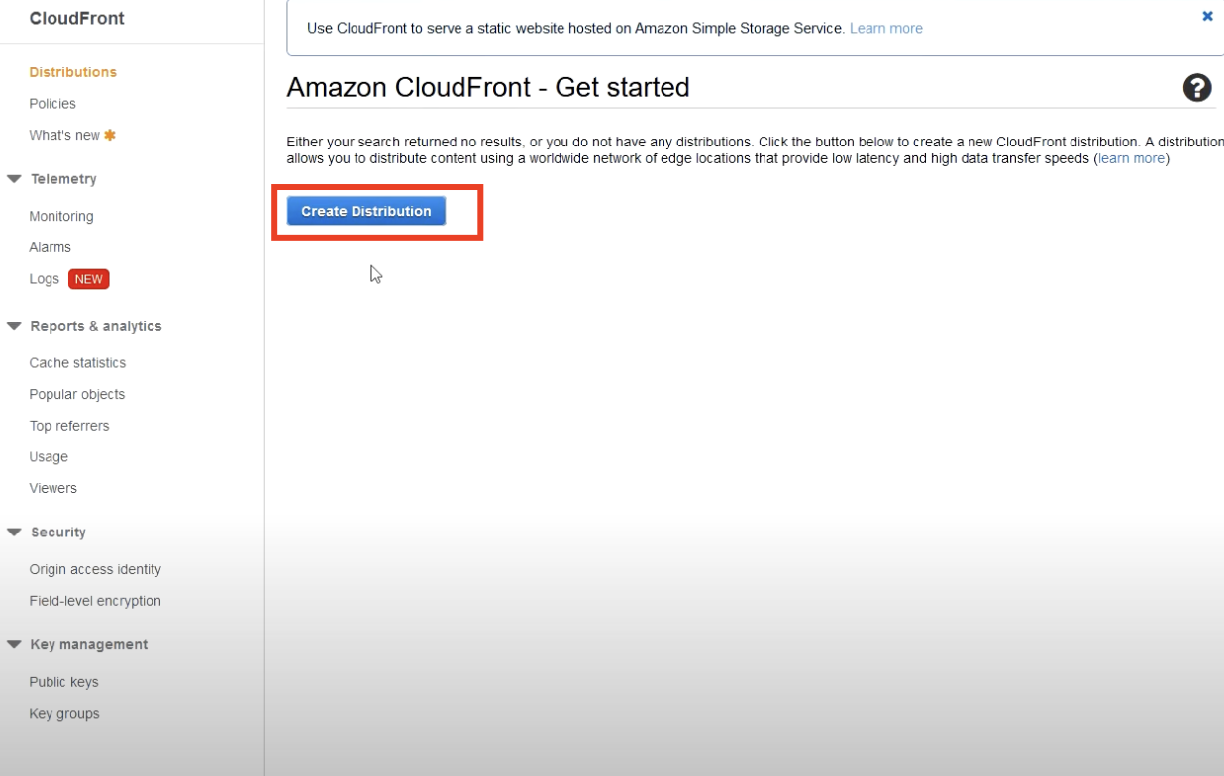The height and width of the screenshot is (776, 1224).
Task: Click the red NEW badge beside Logs
Action: [88, 279]
